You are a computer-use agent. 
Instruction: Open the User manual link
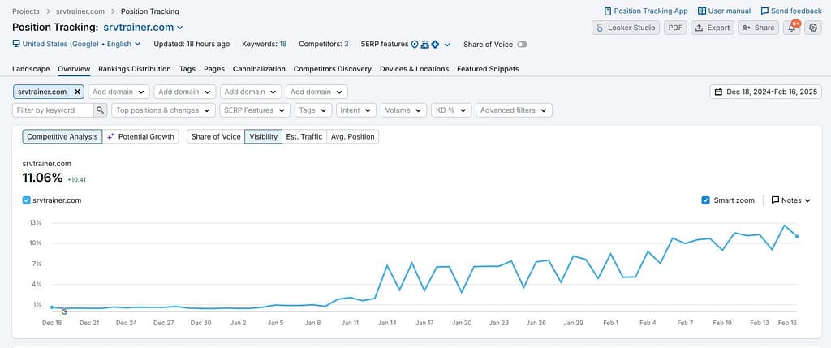[724, 11]
